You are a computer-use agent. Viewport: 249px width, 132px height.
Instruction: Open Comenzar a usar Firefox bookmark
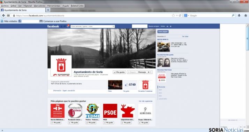(x=53, y=21)
